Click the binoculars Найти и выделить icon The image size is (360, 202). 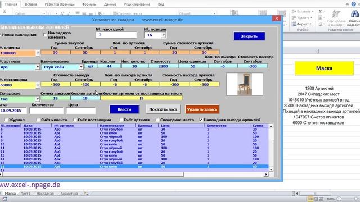(355, 14)
